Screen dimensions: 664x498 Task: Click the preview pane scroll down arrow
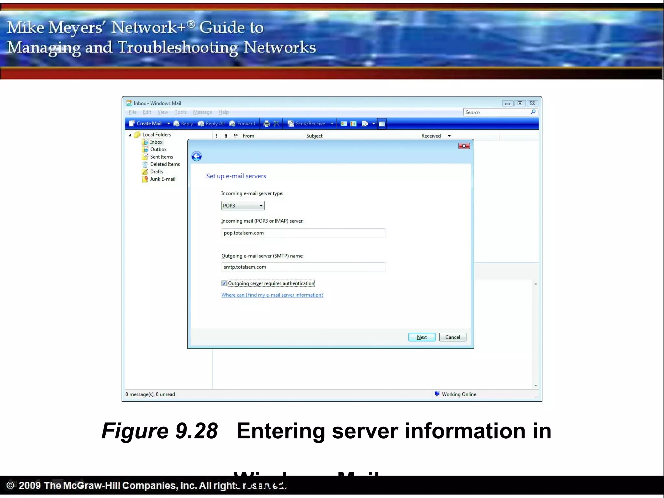point(536,385)
